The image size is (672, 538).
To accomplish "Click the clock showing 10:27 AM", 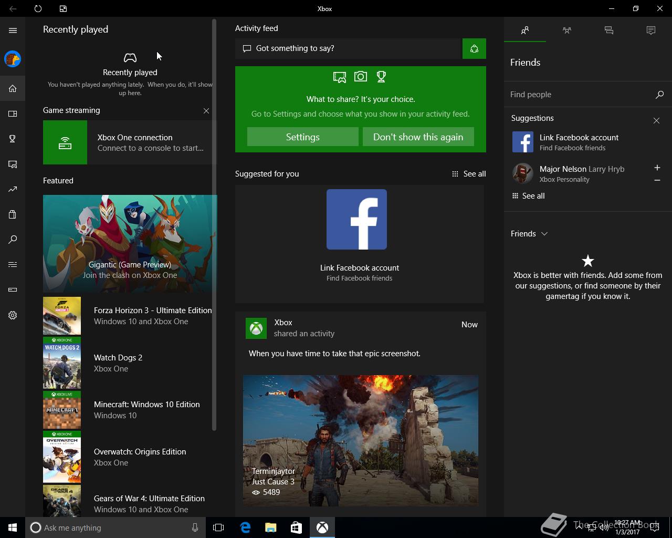I will point(627,523).
